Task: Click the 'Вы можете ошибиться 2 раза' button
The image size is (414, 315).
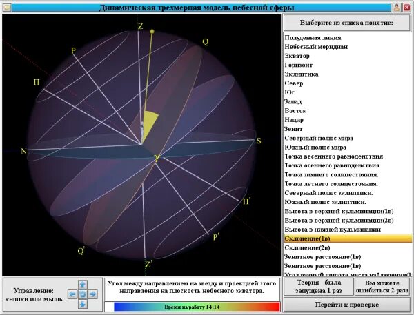Action: coord(382,287)
